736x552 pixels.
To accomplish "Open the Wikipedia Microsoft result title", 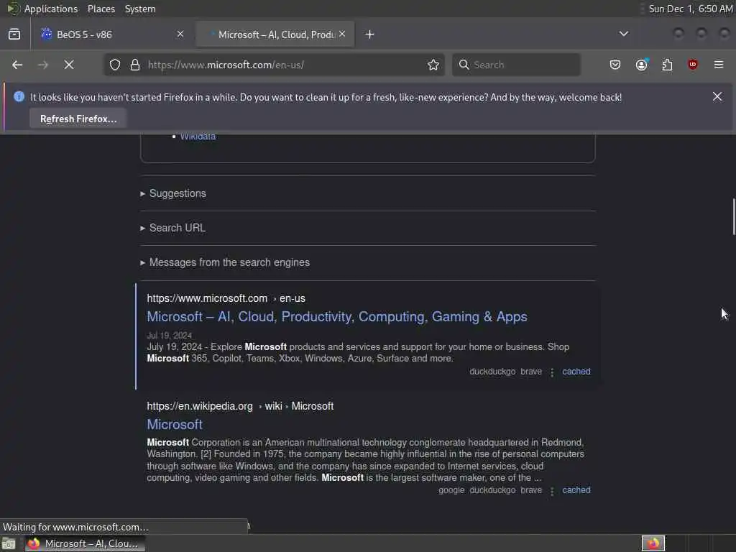I will pyautogui.click(x=175, y=424).
